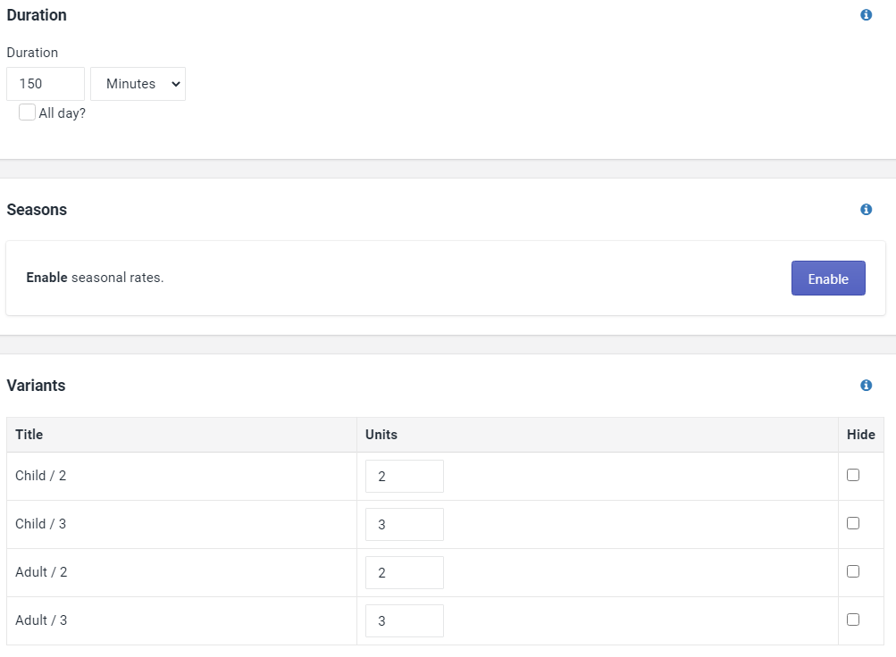Click the bold 'Duration' section heading

click(x=37, y=15)
